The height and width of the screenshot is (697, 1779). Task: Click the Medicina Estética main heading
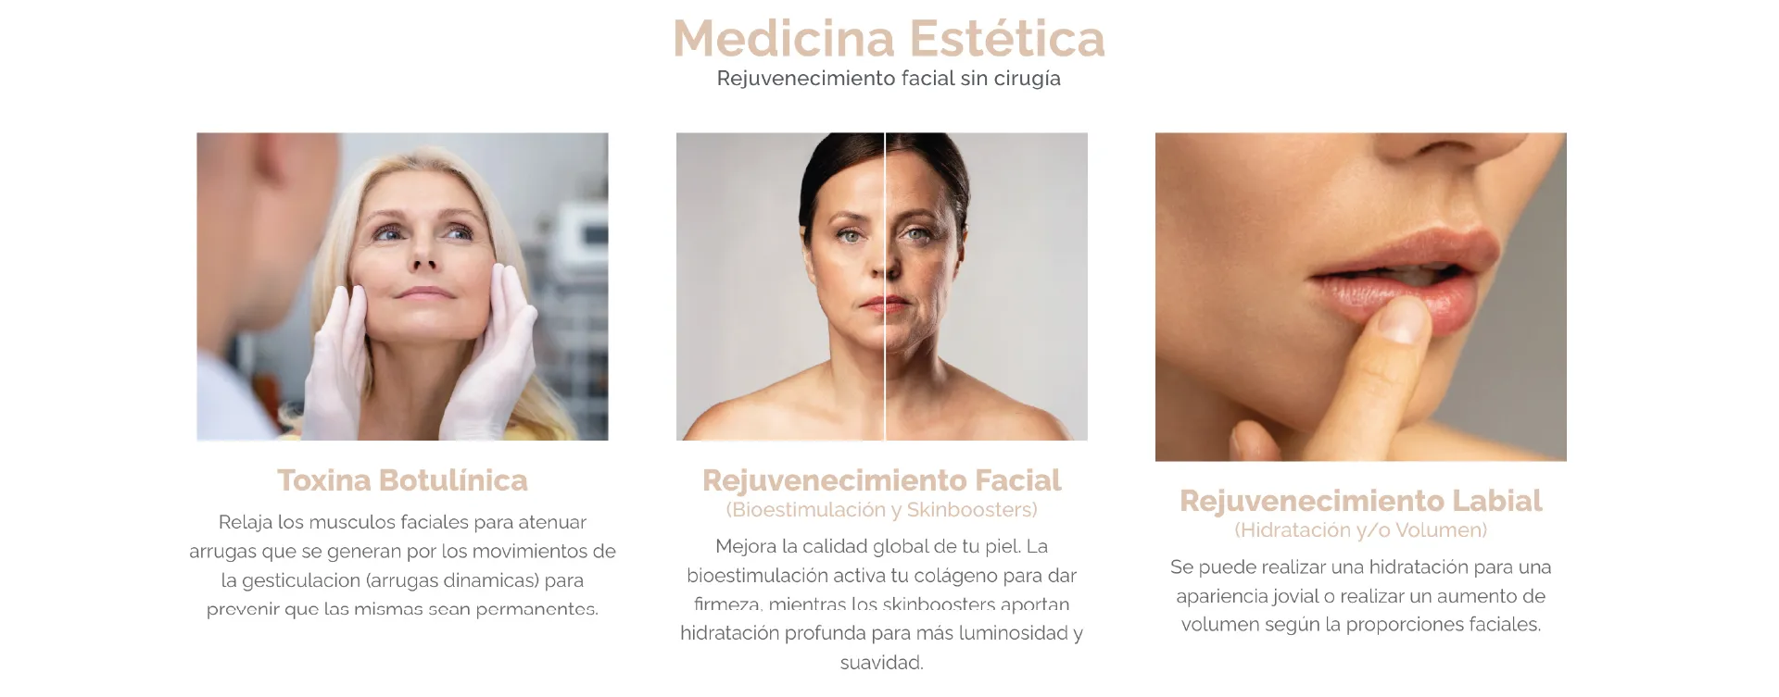pos(889,39)
